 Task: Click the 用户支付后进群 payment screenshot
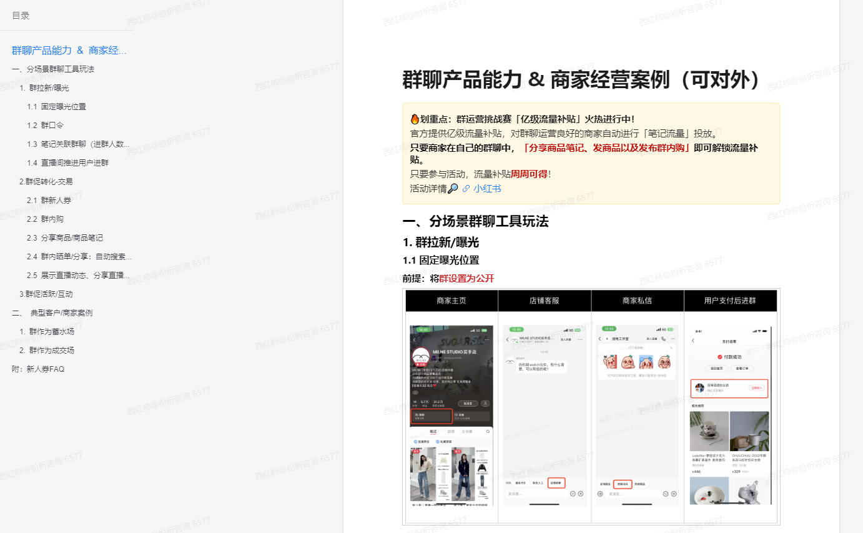pyautogui.click(x=730, y=415)
